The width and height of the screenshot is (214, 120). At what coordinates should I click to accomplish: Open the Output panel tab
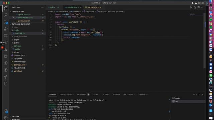click(96, 94)
